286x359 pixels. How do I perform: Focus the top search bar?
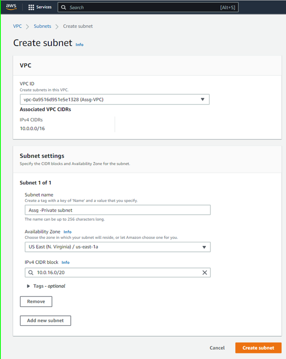(x=132, y=7)
